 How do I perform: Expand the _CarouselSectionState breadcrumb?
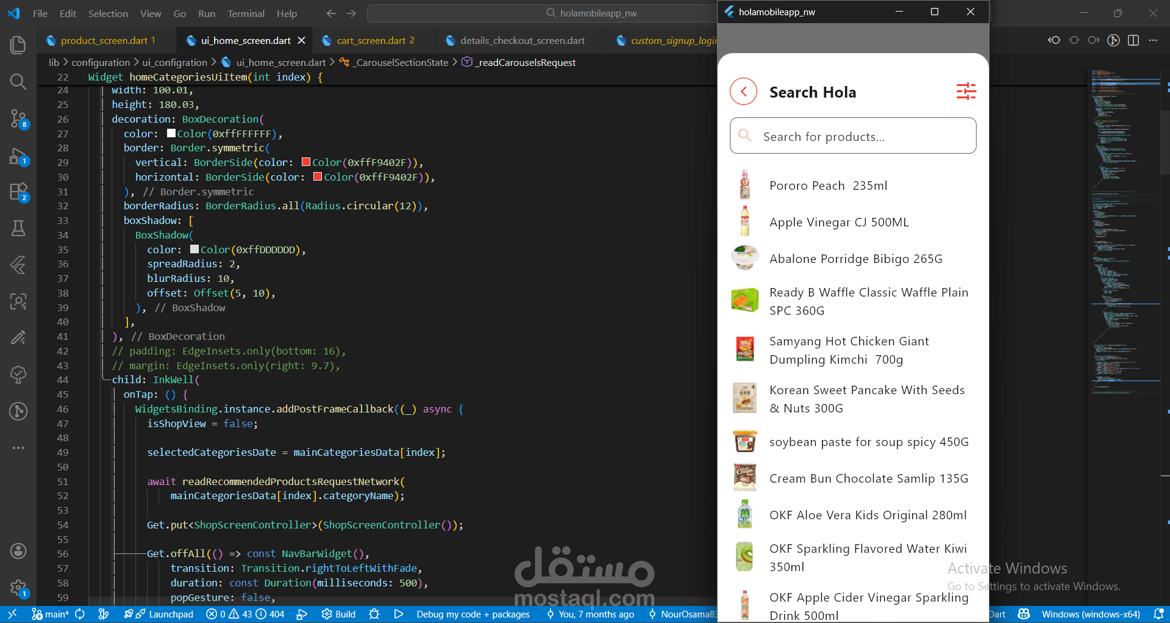402,62
